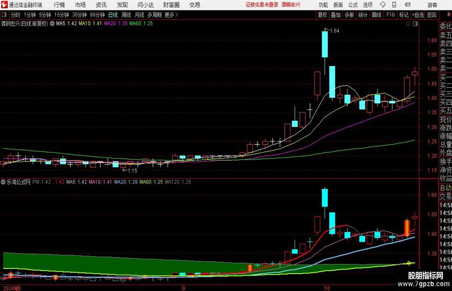Click the 委比 row in right panel

446,26
